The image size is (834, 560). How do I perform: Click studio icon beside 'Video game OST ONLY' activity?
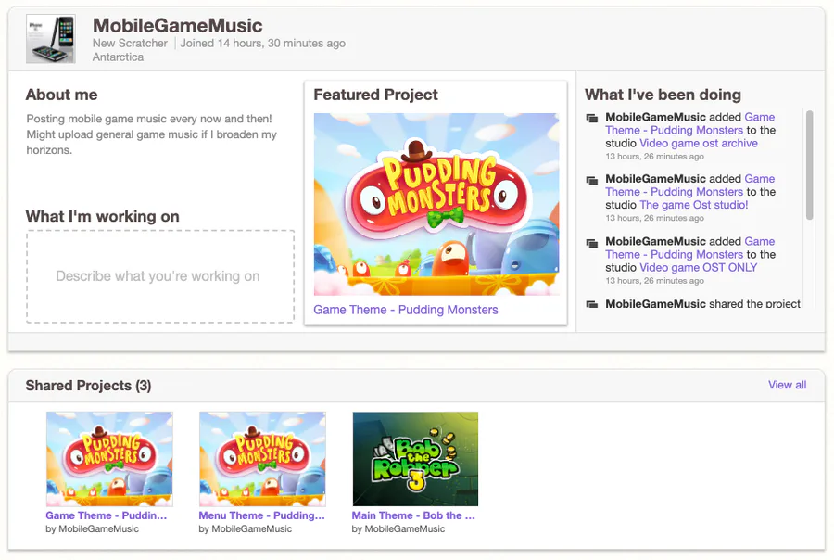point(591,243)
